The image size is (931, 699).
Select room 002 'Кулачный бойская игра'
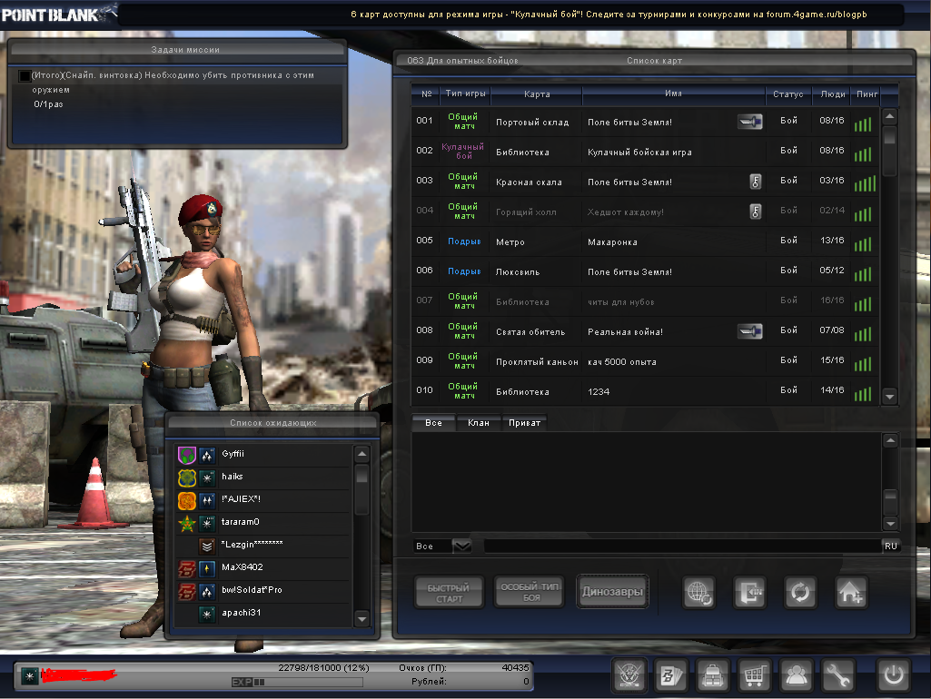click(x=644, y=152)
